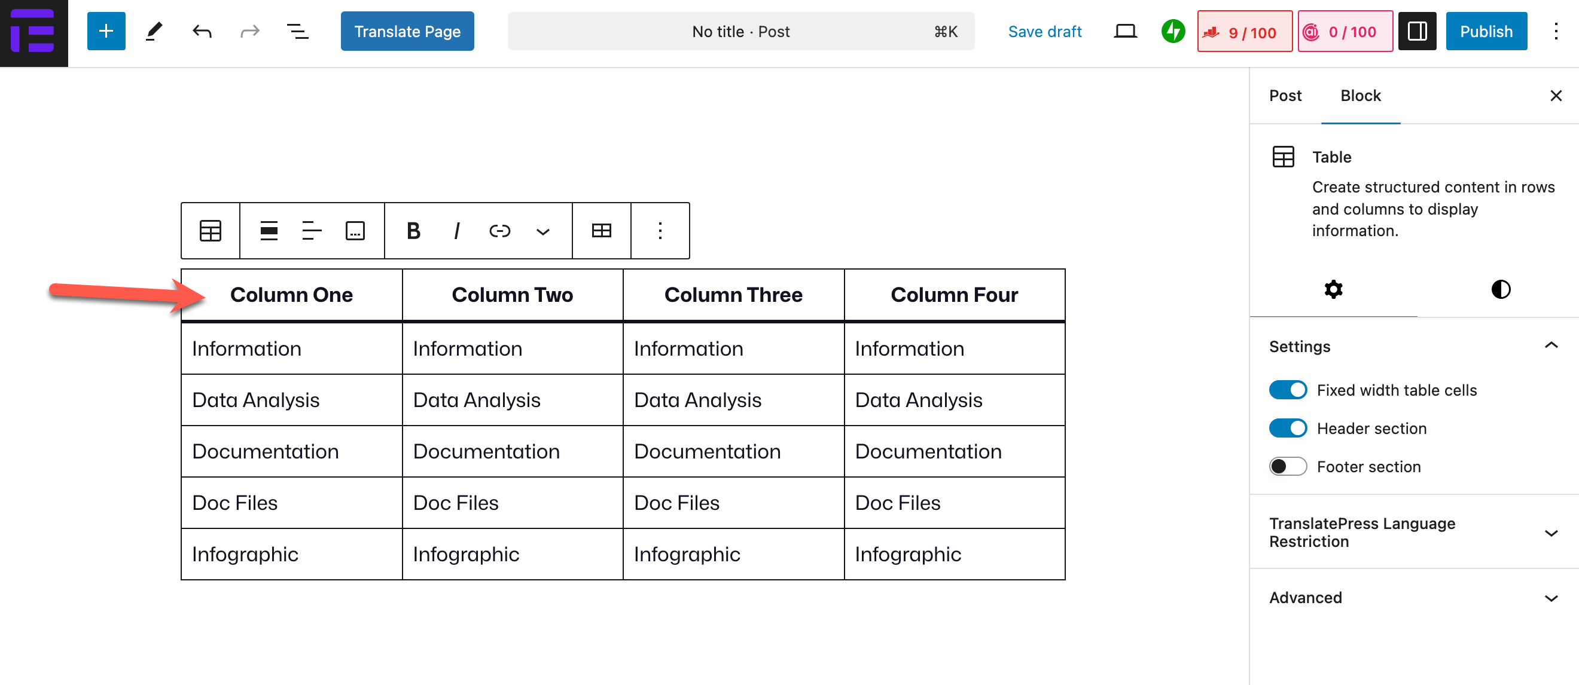Open the Document Overview list view
This screenshot has width=1579, height=685.
(298, 31)
